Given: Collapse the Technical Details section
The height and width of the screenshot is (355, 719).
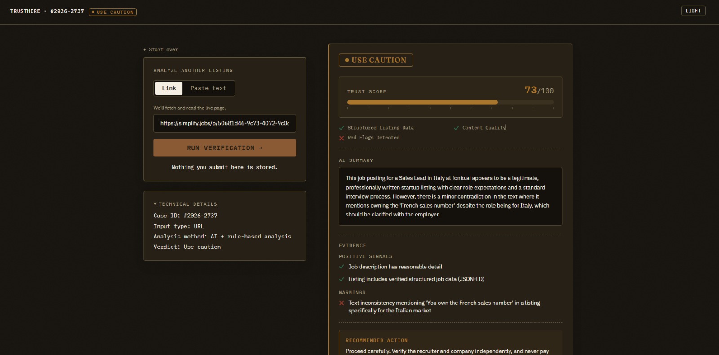Looking at the screenshot, I should click(x=185, y=204).
